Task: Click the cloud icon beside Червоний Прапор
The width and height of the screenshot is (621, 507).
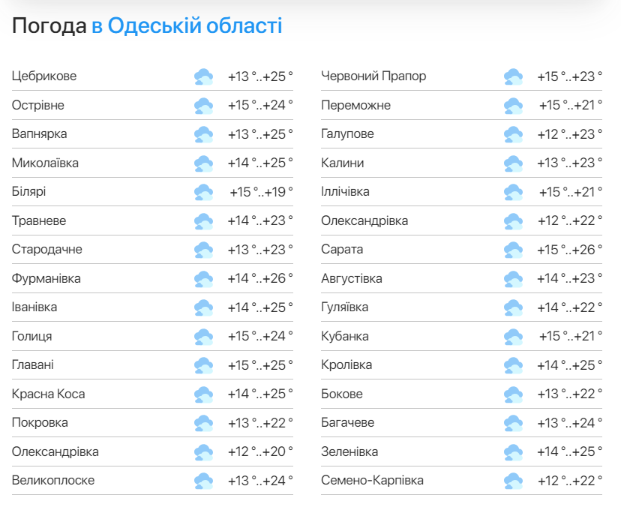Action: coord(513,76)
